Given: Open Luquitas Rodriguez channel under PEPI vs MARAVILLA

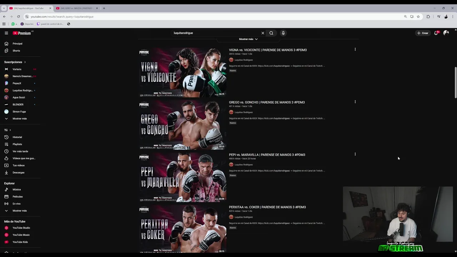Looking at the screenshot, I should click(243, 165).
